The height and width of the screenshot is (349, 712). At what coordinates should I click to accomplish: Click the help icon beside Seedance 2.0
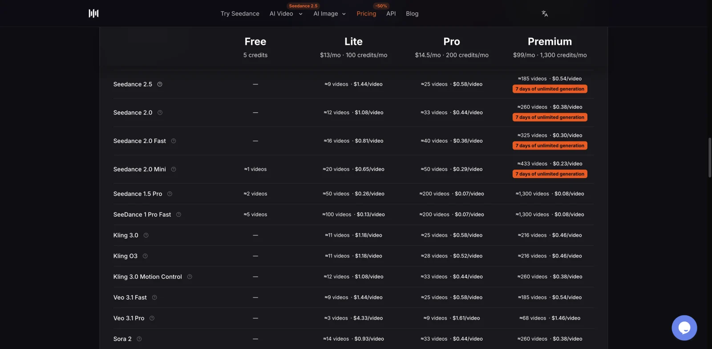(160, 113)
